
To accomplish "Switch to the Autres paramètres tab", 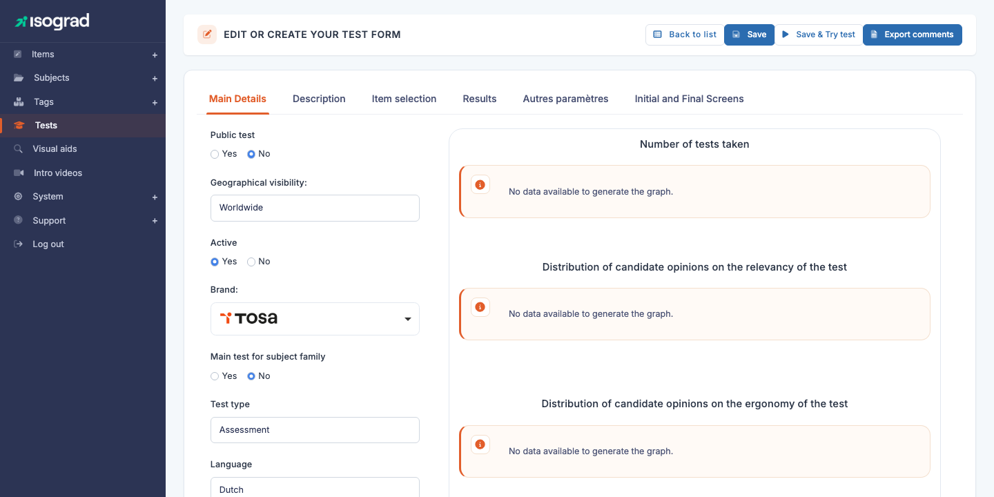I will [566, 99].
